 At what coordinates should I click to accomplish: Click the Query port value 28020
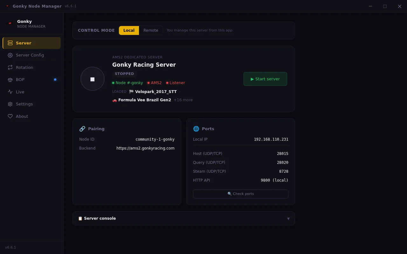pos(283,163)
